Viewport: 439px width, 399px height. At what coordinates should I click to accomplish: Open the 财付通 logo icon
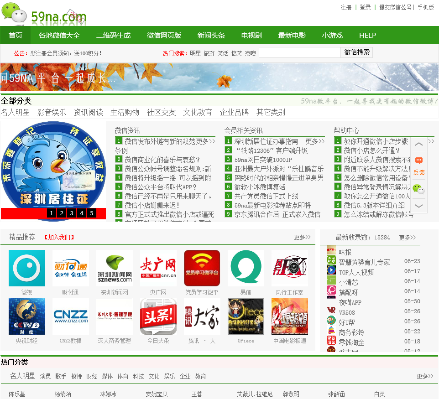point(71,268)
